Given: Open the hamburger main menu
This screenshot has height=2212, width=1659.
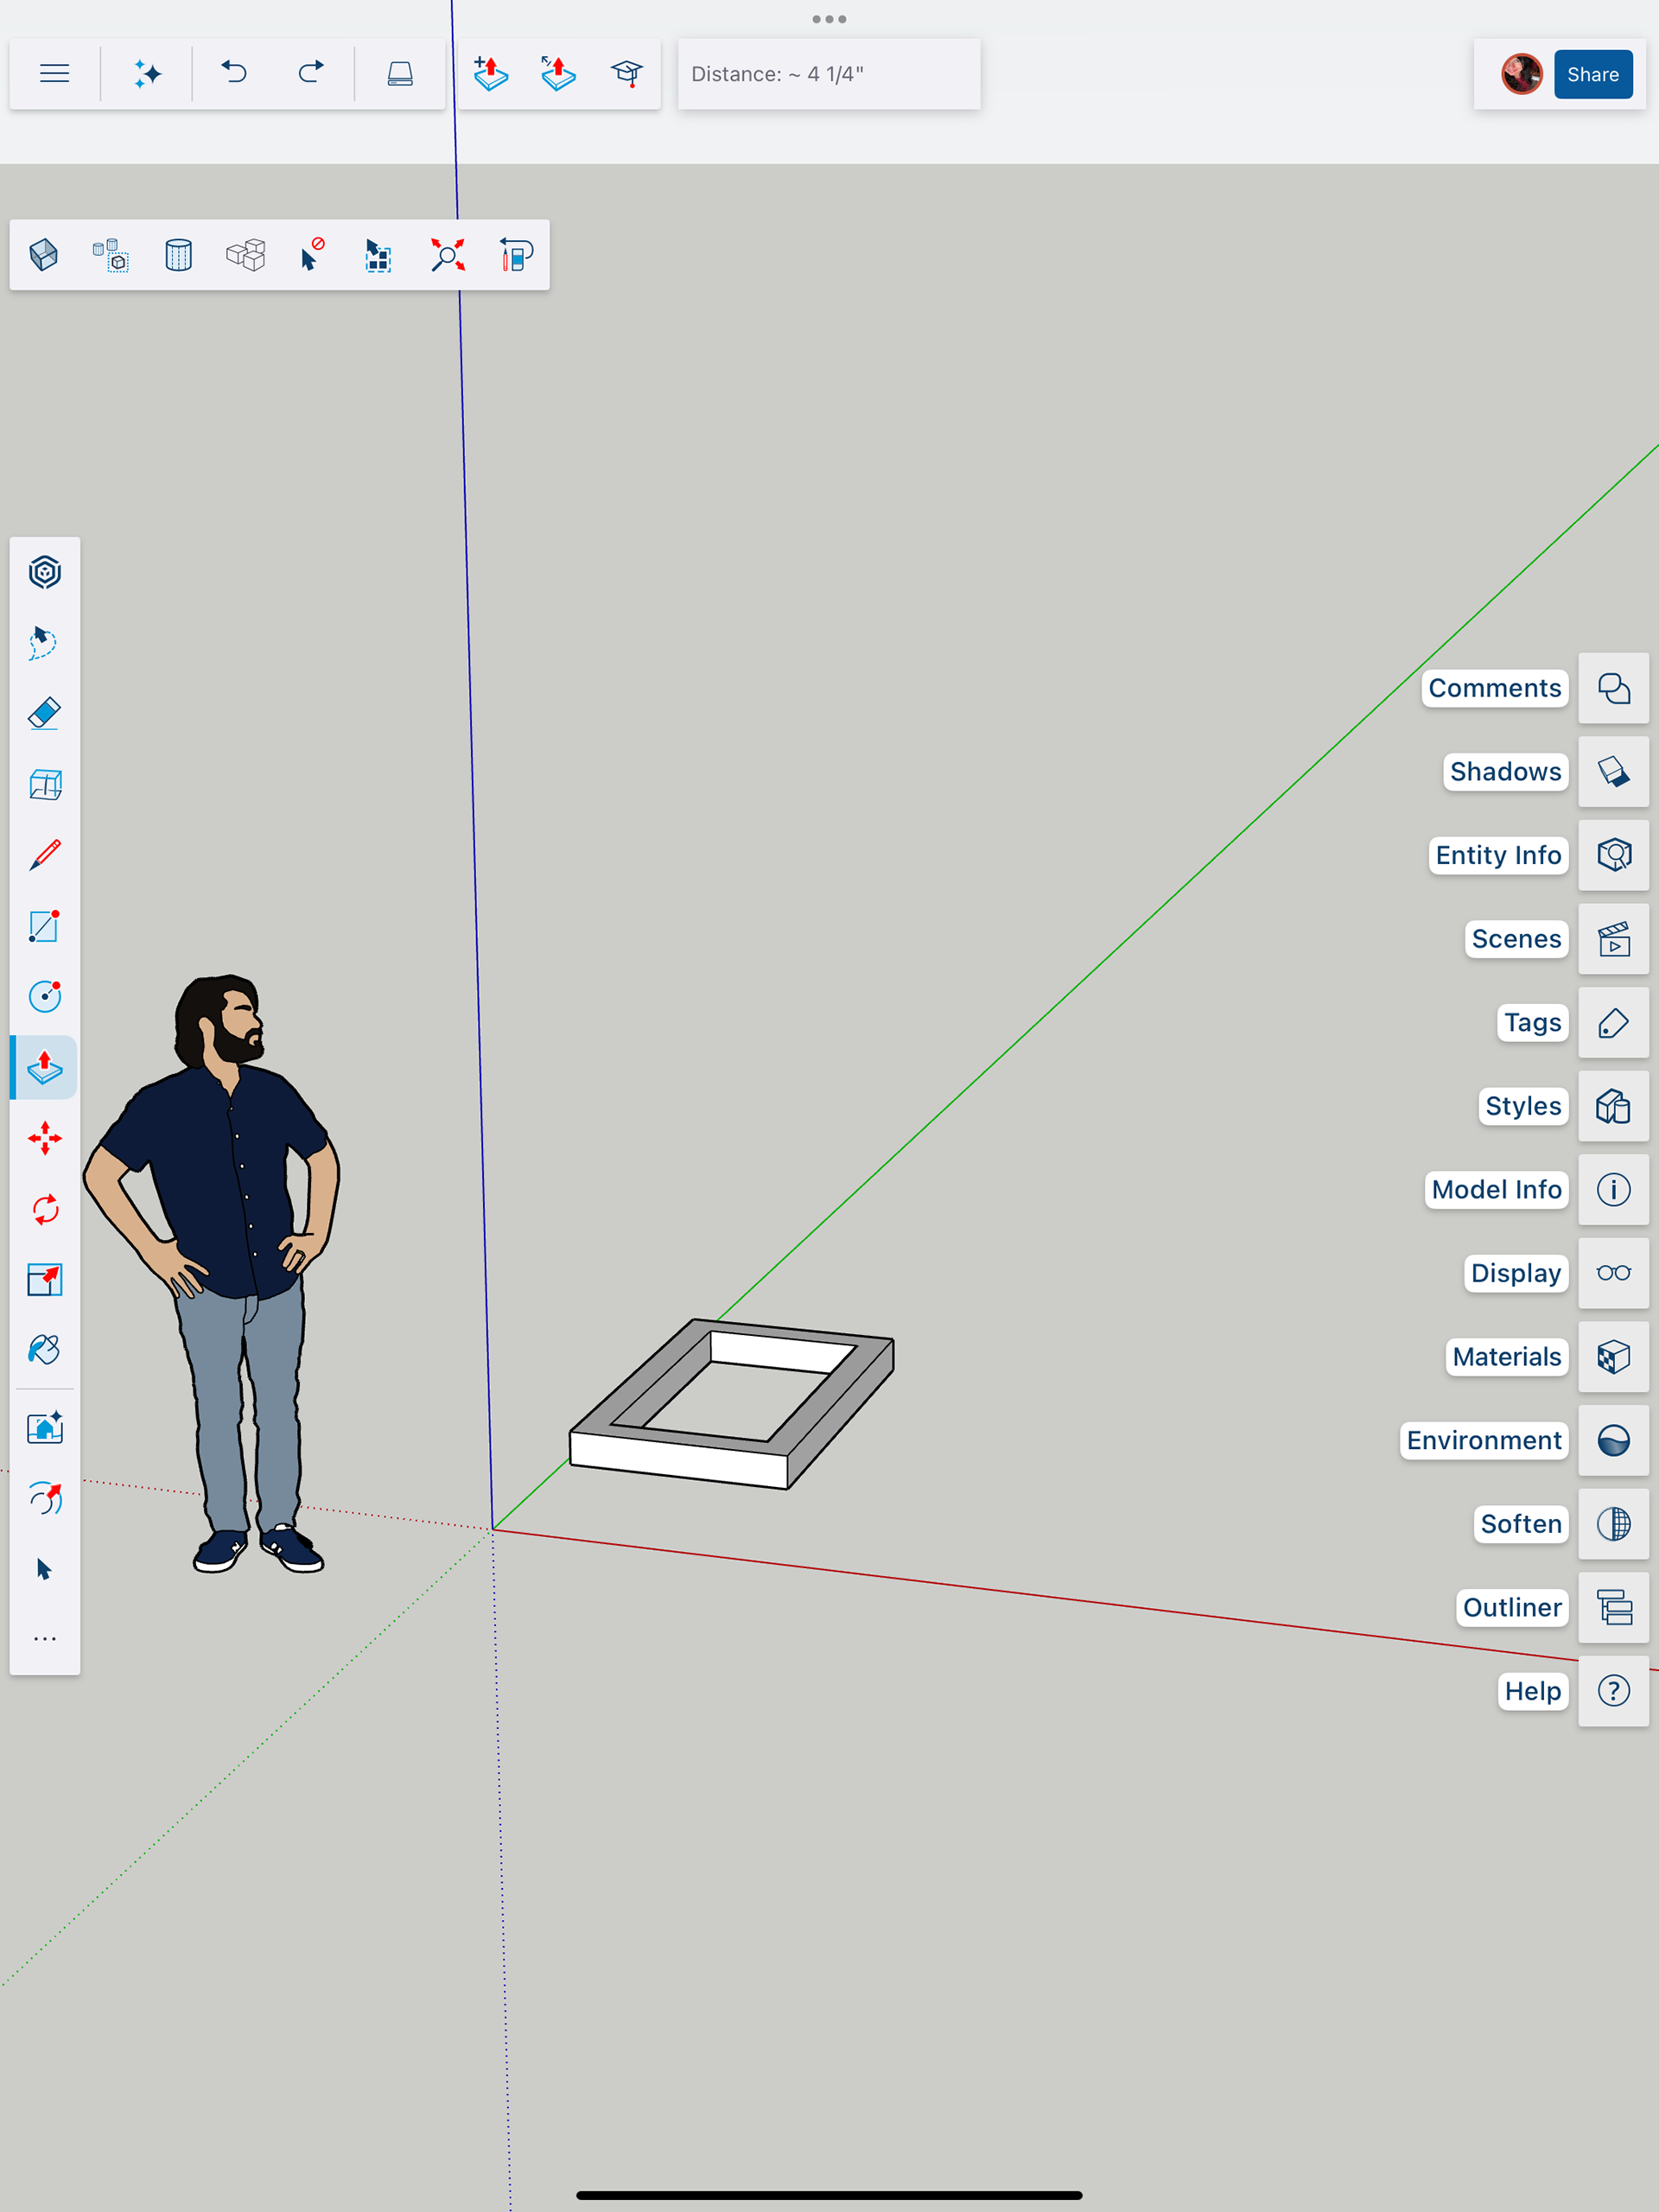Looking at the screenshot, I should pyautogui.click(x=54, y=74).
